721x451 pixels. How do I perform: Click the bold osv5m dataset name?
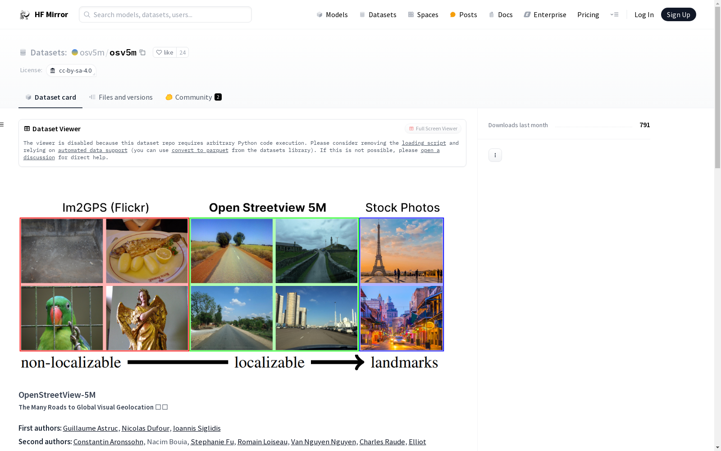(123, 52)
